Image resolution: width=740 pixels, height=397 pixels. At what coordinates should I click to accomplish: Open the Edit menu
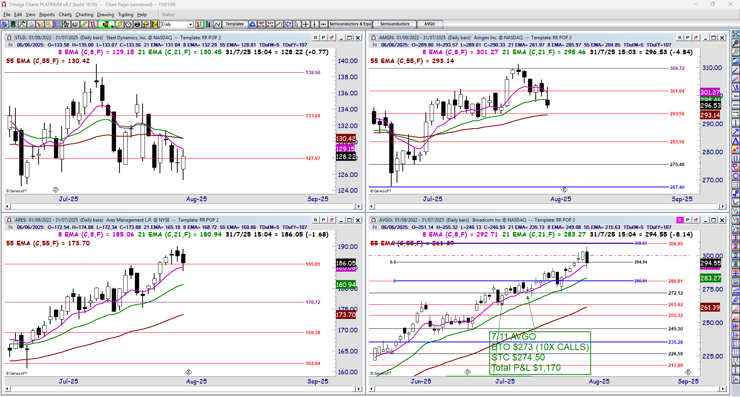[18, 15]
